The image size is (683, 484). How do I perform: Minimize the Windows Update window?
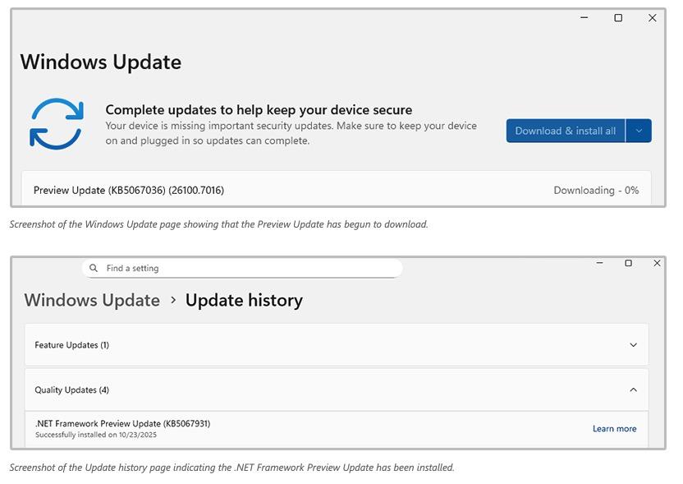tap(583, 17)
